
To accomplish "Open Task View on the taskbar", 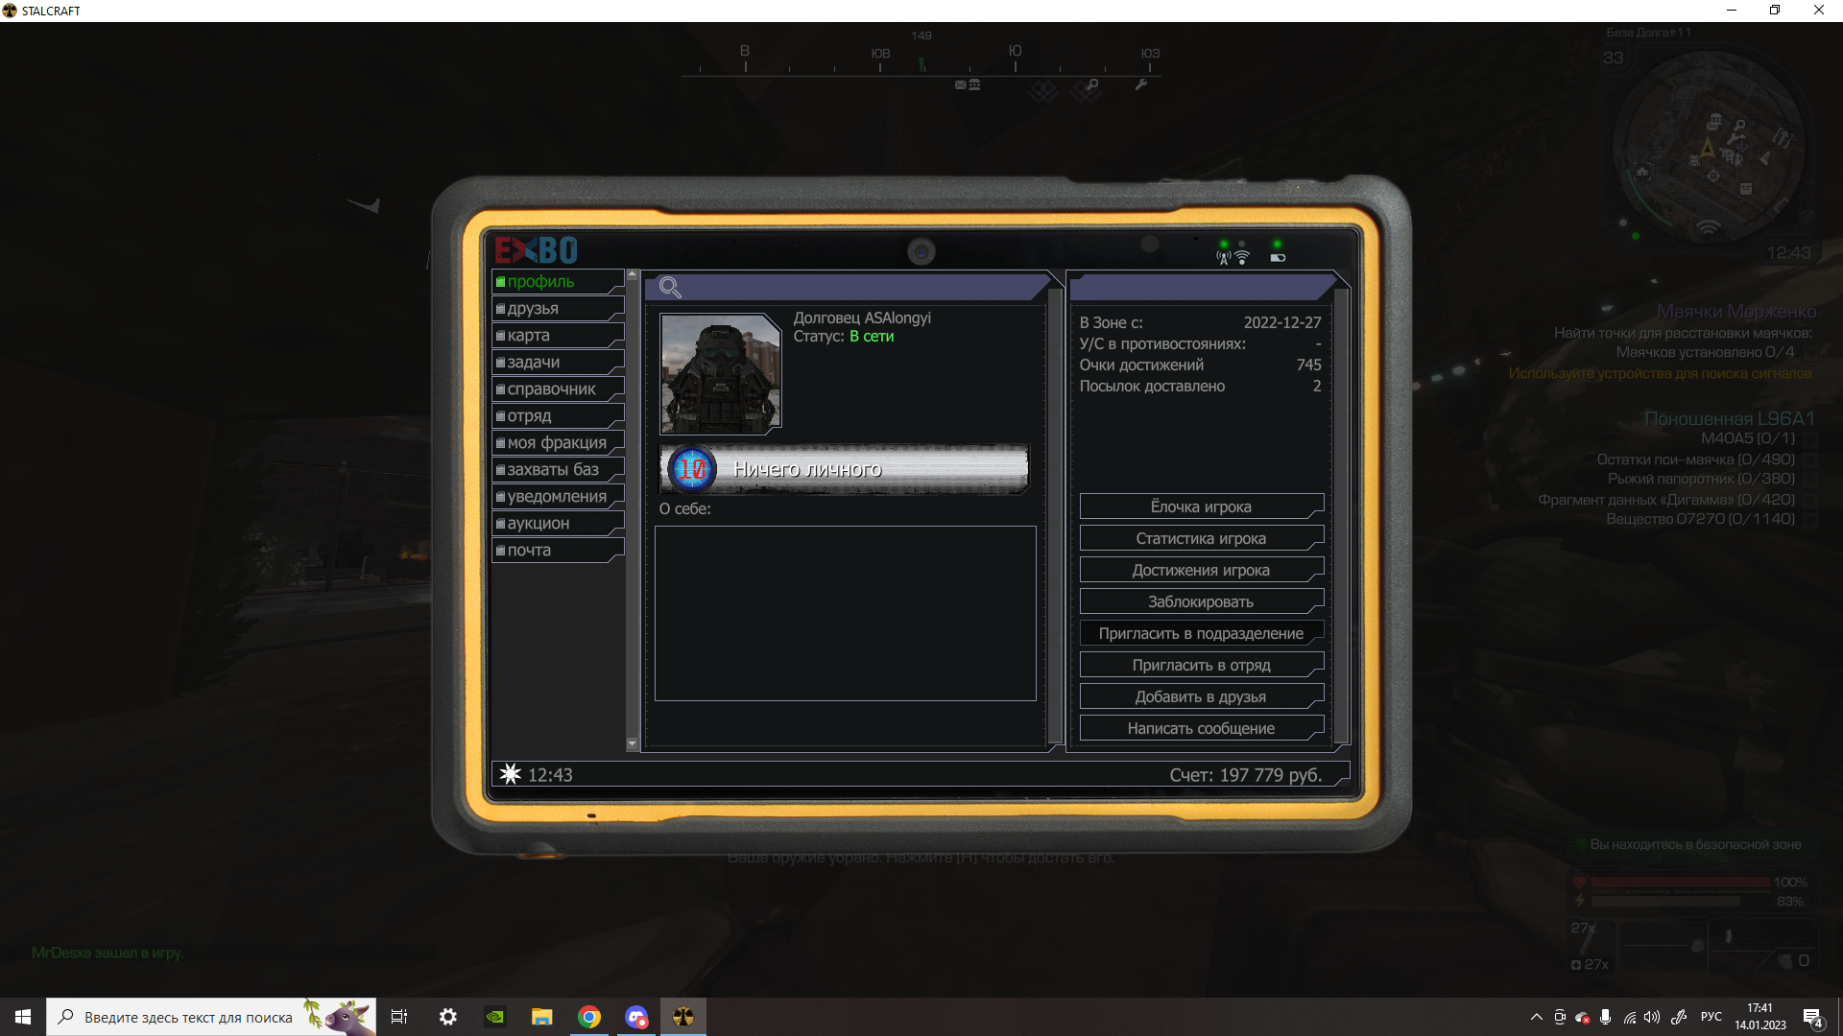I will [x=399, y=1017].
